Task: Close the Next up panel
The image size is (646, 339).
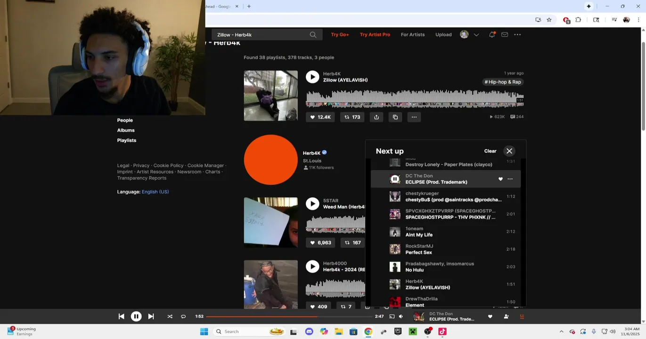Action: click(509, 151)
